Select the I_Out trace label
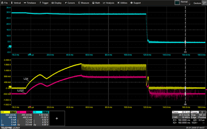 pyautogui.click(x=26, y=79)
